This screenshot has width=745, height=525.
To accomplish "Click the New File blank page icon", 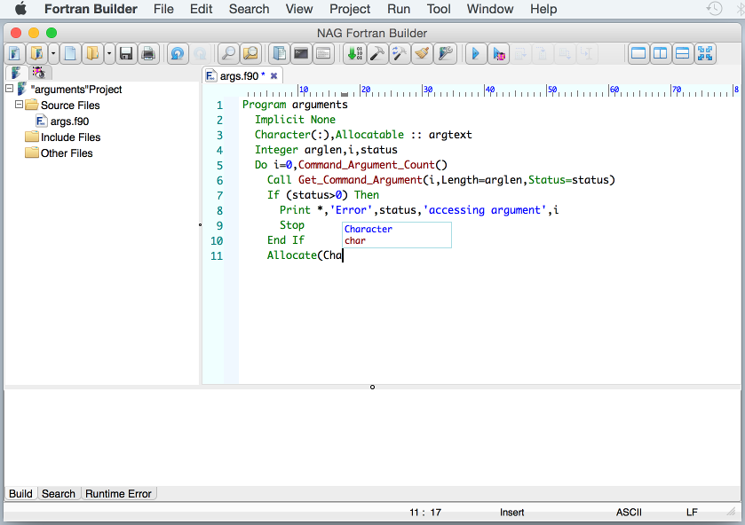I will tap(70, 53).
